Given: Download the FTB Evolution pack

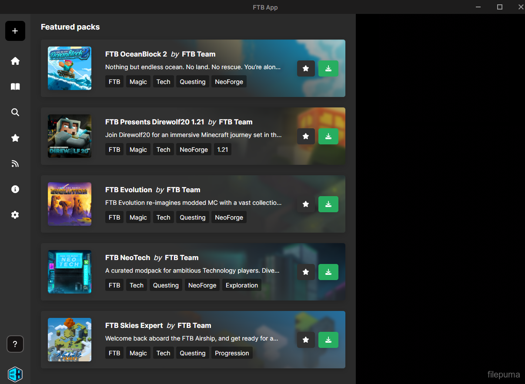Looking at the screenshot, I should coord(328,204).
